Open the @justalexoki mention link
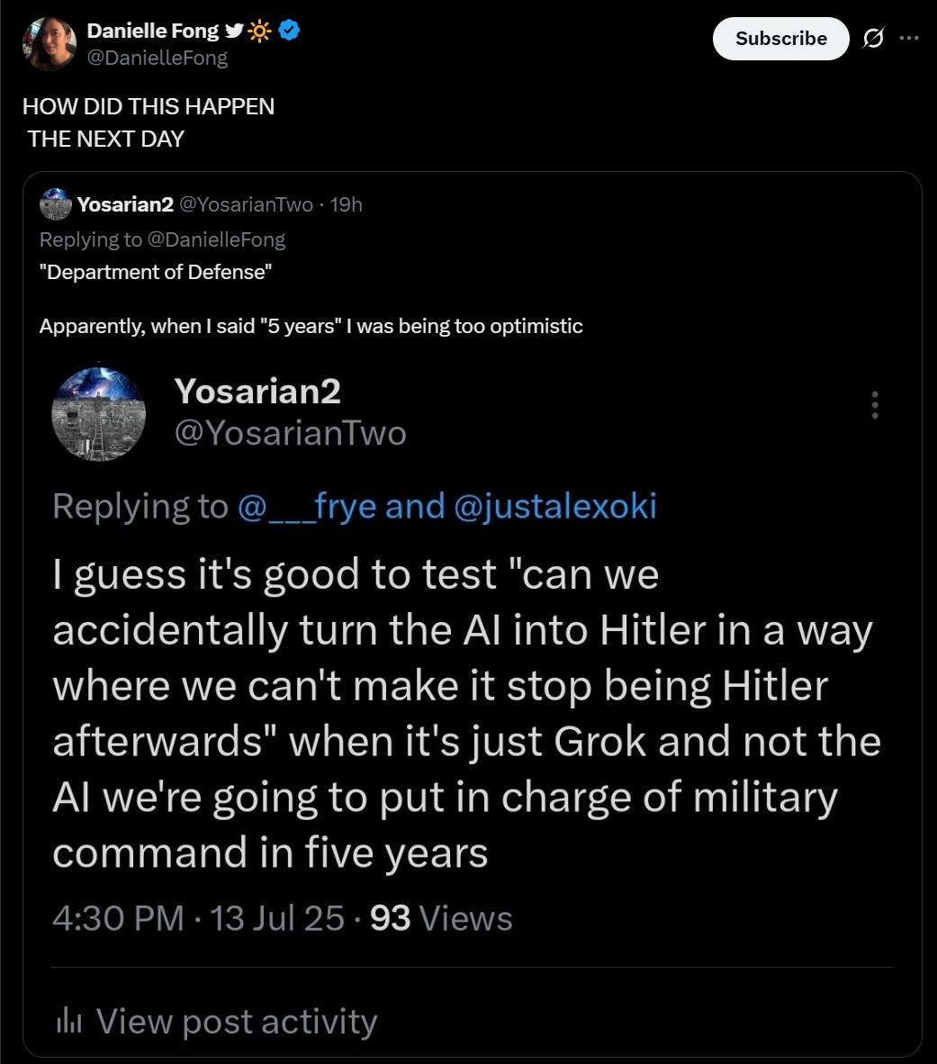Screen dimensions: 937x1064 556,506
